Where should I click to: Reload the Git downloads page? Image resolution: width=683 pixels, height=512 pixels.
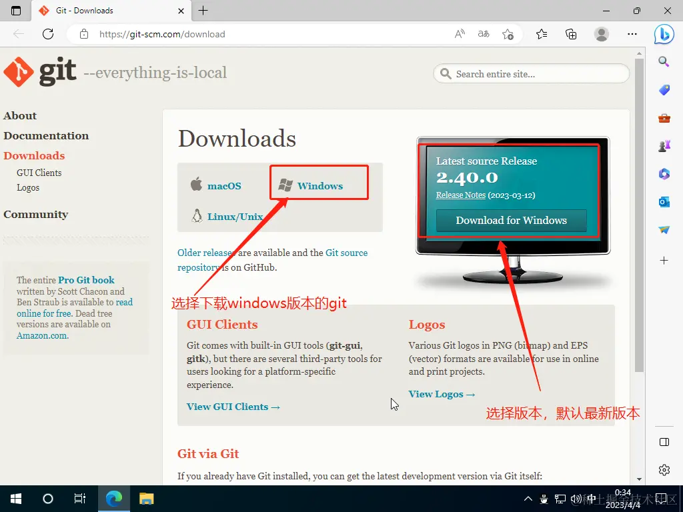click(x=48, y=34)
